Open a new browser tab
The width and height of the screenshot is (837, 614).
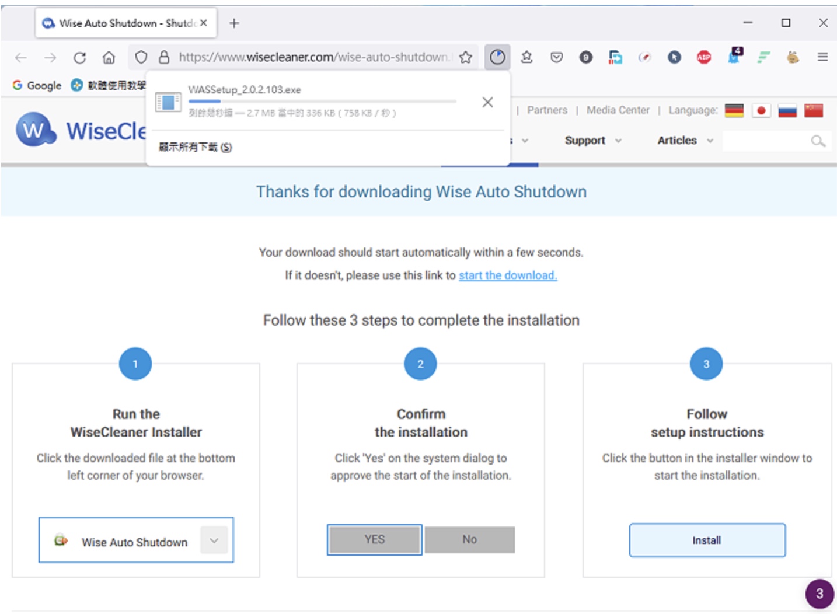pyautogui.click(x=234, y=23)
